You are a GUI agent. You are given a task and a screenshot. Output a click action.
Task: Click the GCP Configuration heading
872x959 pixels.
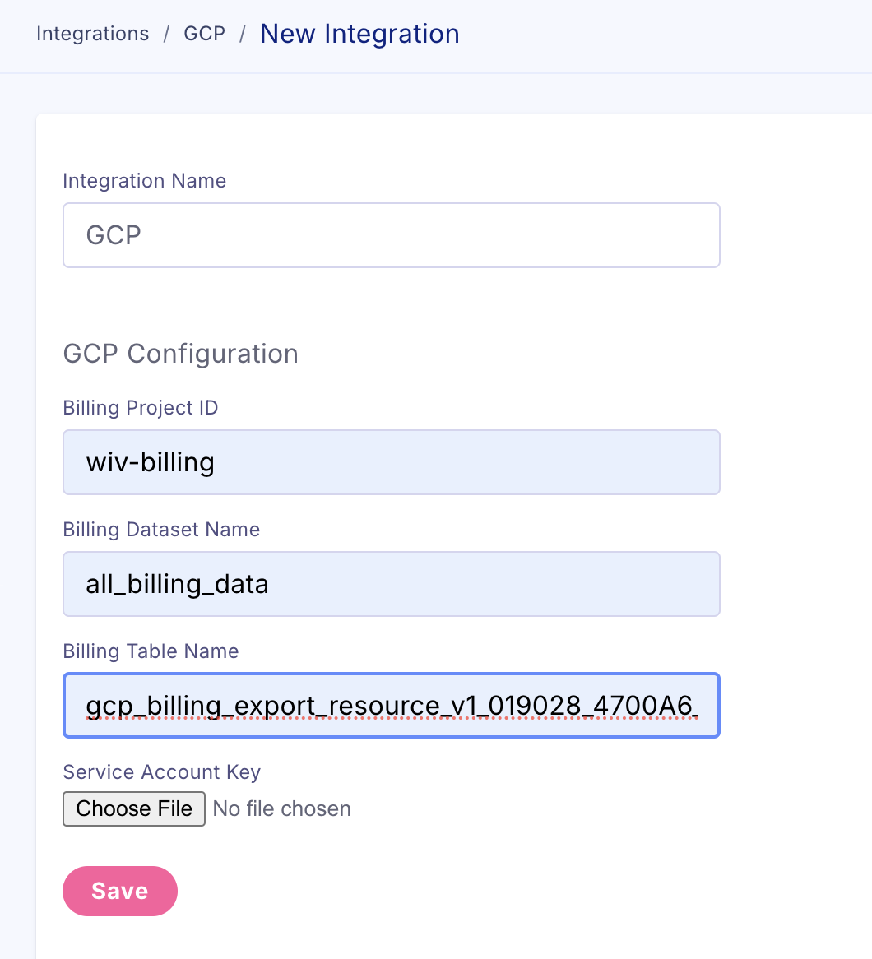(180, 354)
